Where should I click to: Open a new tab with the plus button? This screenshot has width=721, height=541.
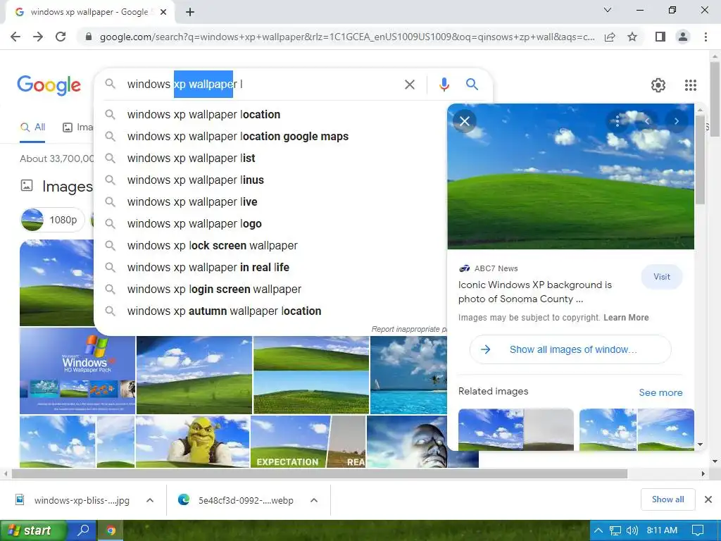pyautogui.click(x=190, y=12)
